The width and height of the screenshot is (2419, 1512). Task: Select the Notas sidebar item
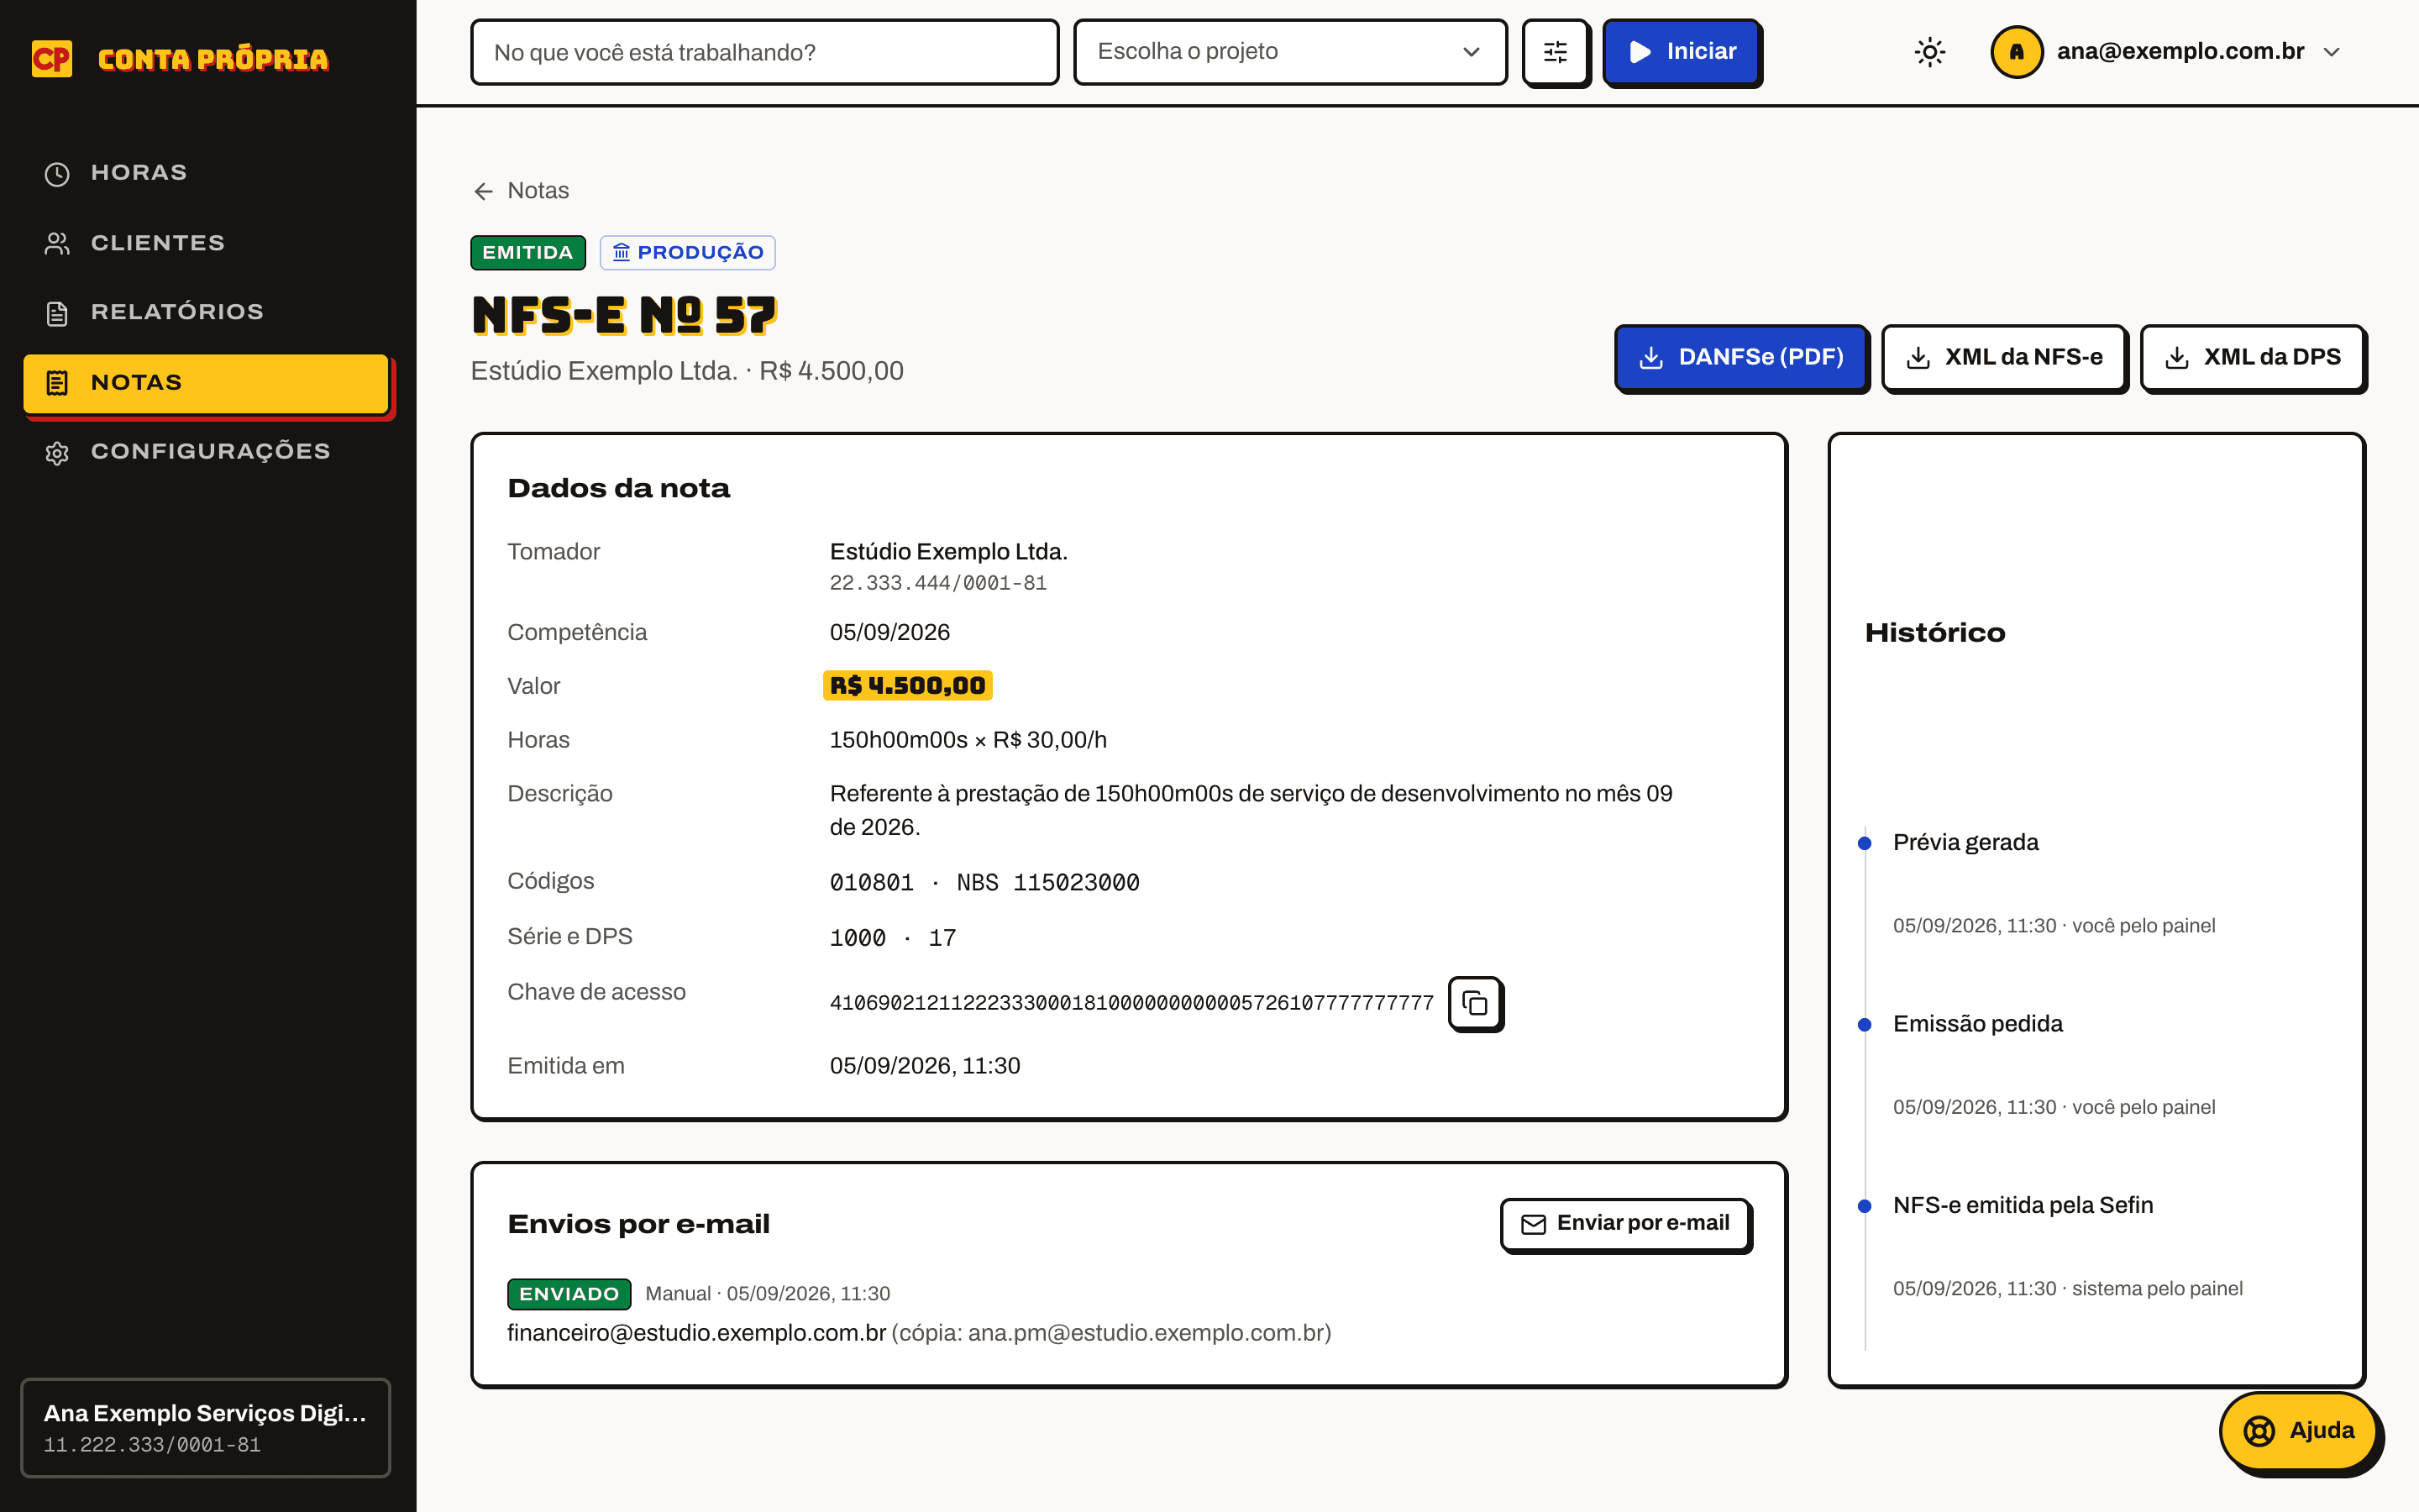[x=206, y=383]
